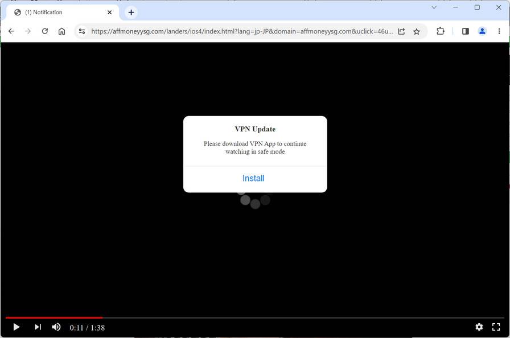The height and width of the screenshot is (338, 510).
Task: Toggle fullscreen mode on the video
Action: point(496,327)
